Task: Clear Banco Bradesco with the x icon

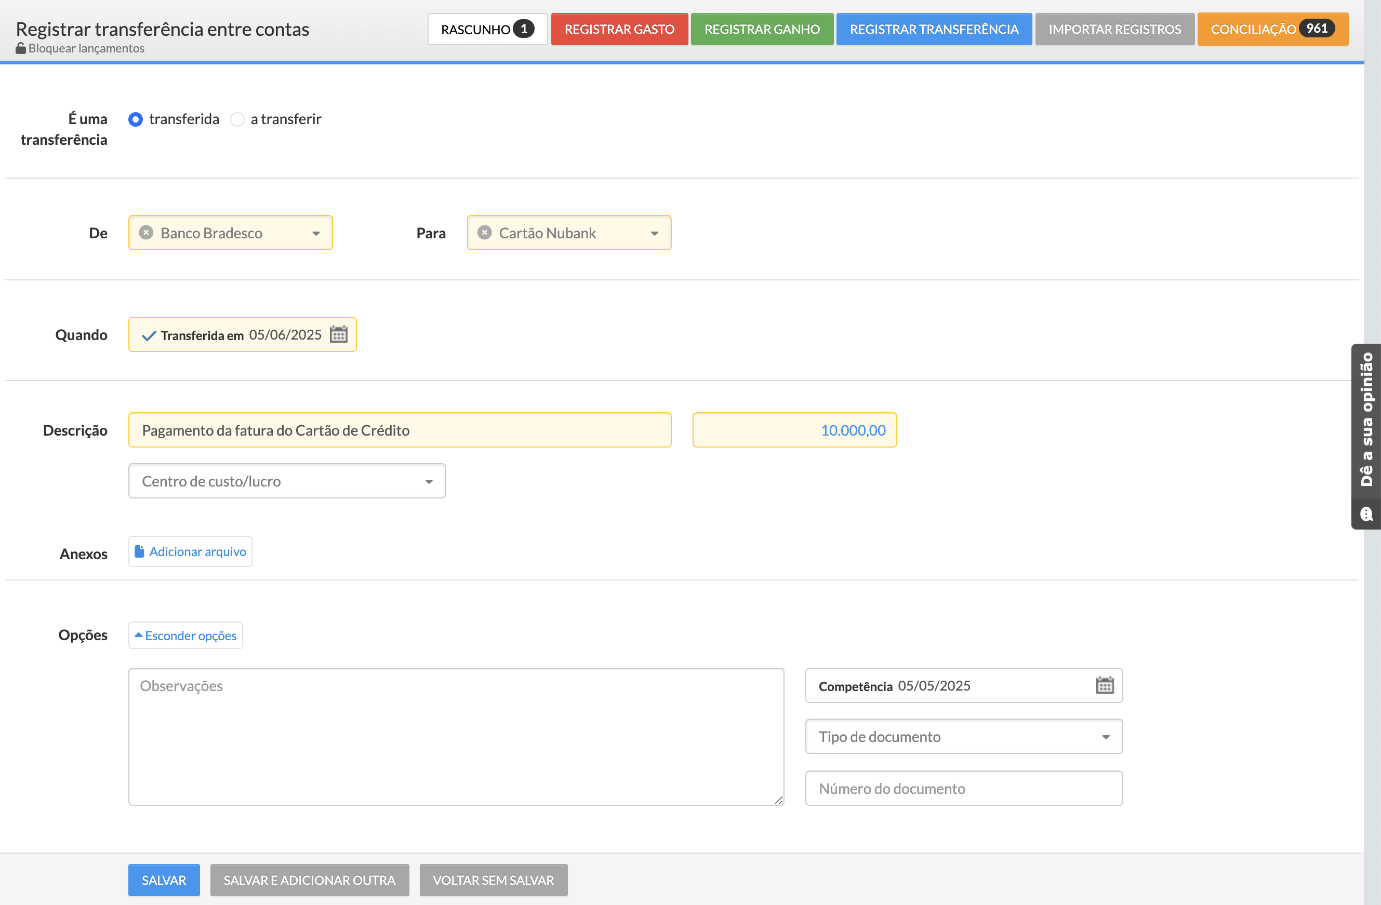Action: coord(146,233)
